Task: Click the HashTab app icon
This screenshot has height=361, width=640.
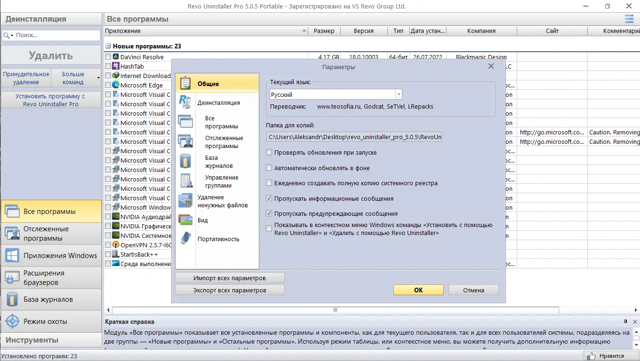Action: coord(116,66)
